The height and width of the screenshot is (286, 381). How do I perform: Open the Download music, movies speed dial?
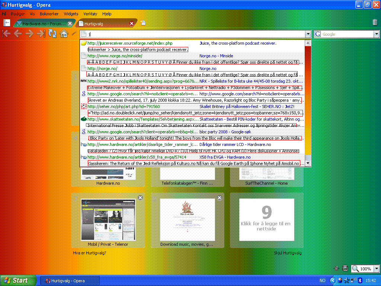click(x=188, y=220)
